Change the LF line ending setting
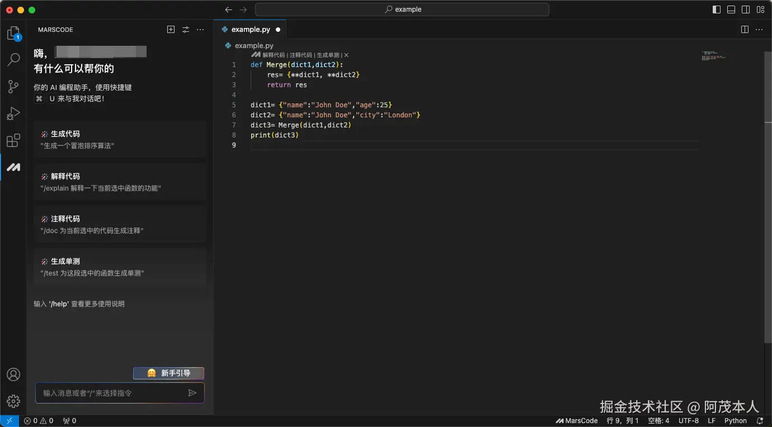 (x=712, y=421)
